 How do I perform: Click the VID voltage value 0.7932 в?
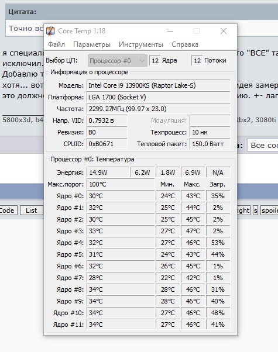[x=107, y=120]
